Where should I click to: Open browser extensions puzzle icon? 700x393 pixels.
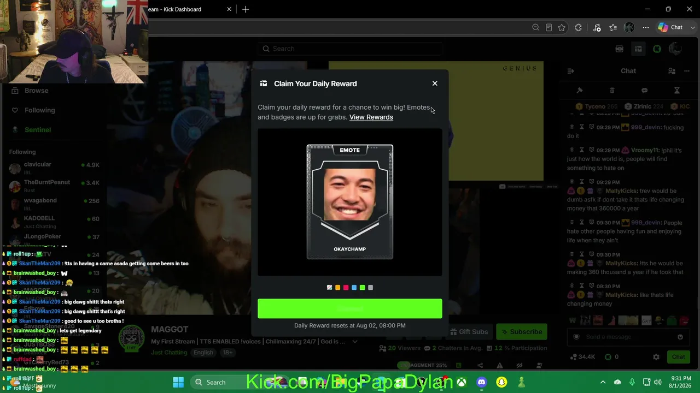click(x=578, y=27)
